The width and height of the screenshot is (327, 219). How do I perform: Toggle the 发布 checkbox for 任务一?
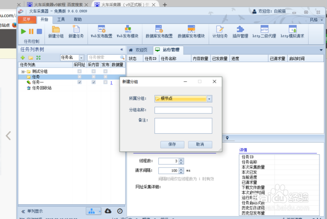[105, 82]
